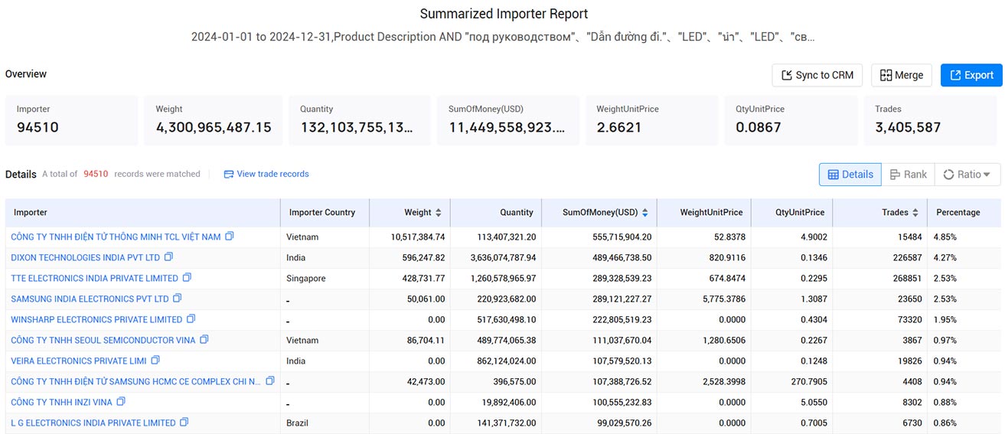Copy SEOUL SEMICONDUCTOR VINA name icon
This screenshot has width=1005, height=434.
[x=204, y=340]
